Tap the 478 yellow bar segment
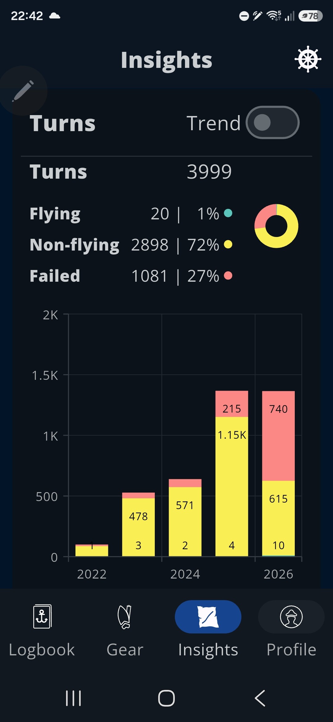Screen dimensions: 333x722 [x=138, y=527]
